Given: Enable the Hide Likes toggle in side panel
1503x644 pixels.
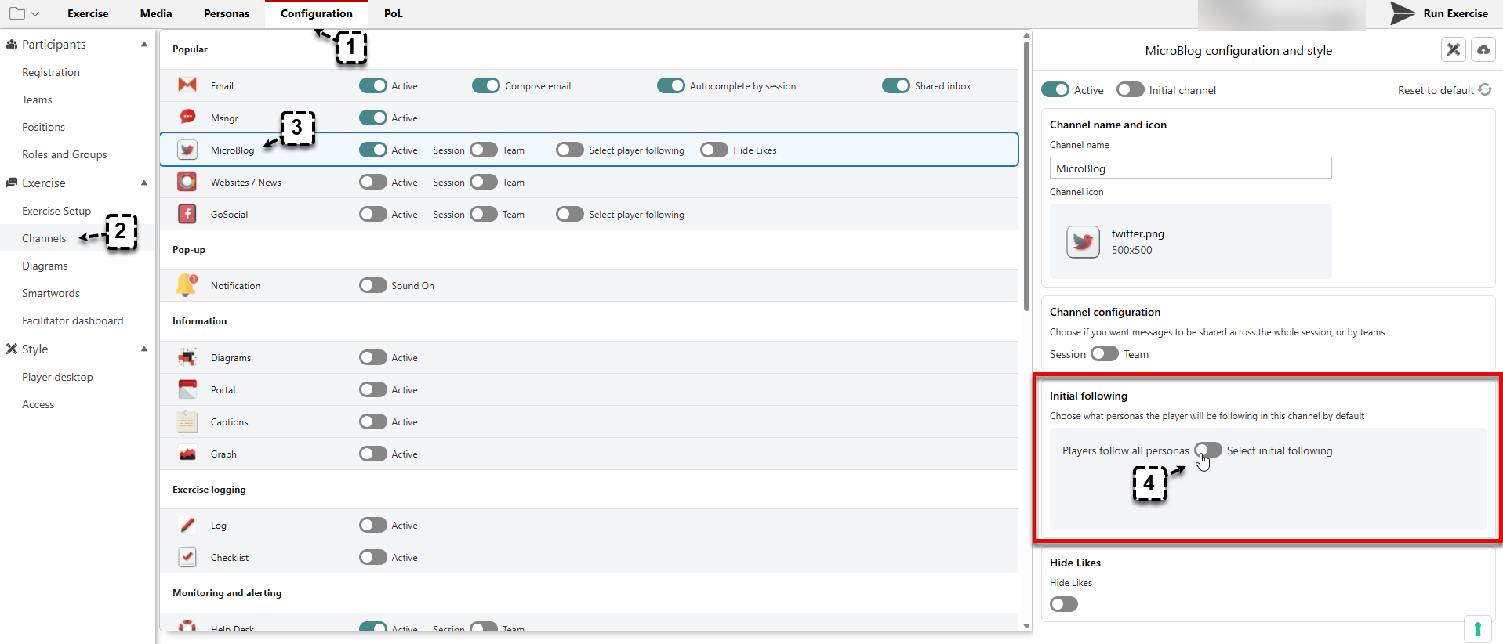Looking at the screenshot, I should [x=1064, y=604].
